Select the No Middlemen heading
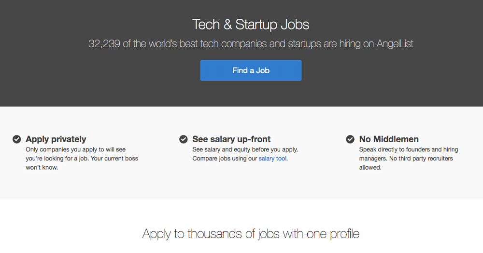 click(x=389, y=139)
